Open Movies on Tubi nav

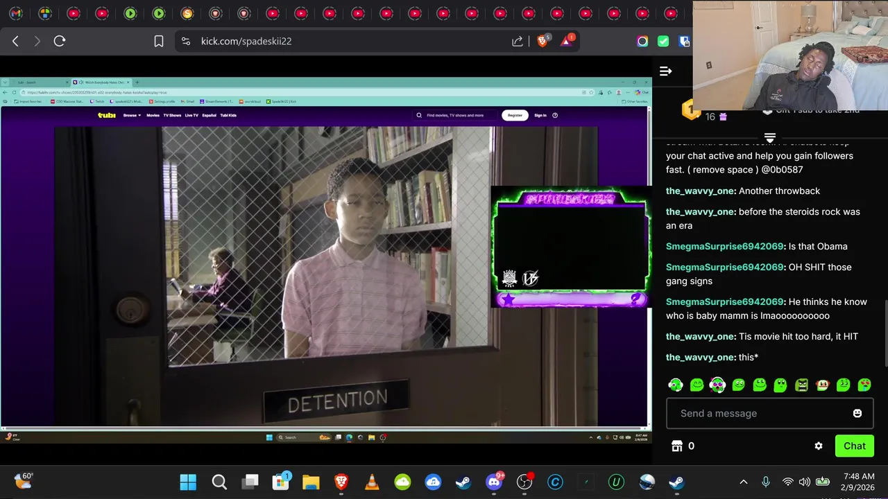[153, 115]
